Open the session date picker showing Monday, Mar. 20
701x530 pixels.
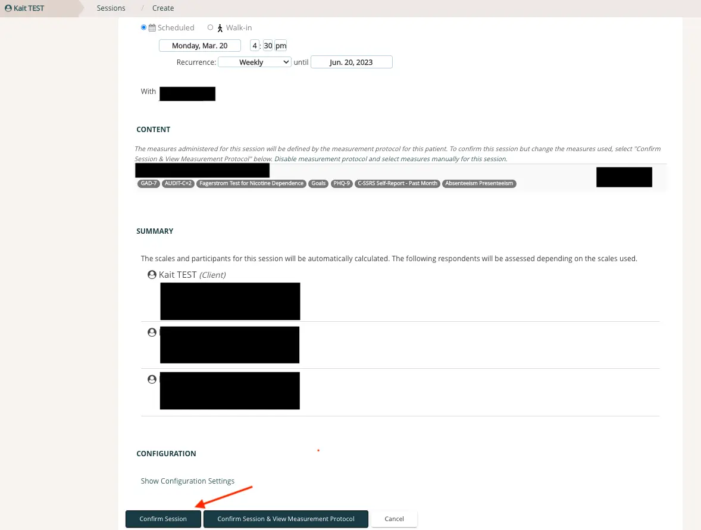(x=199, y=45)
